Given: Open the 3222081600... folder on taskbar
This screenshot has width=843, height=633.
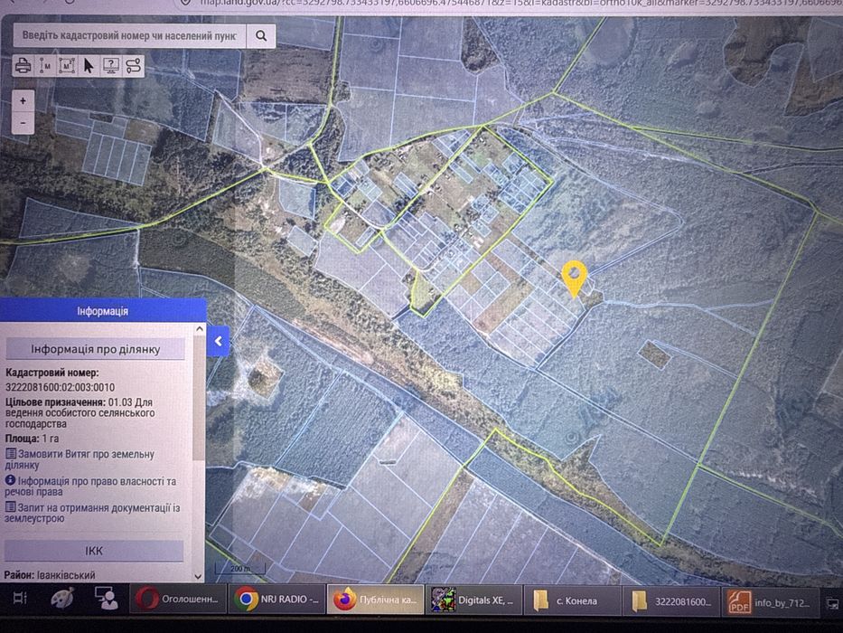Looking at the screenshot, I should tap(671, 600).
